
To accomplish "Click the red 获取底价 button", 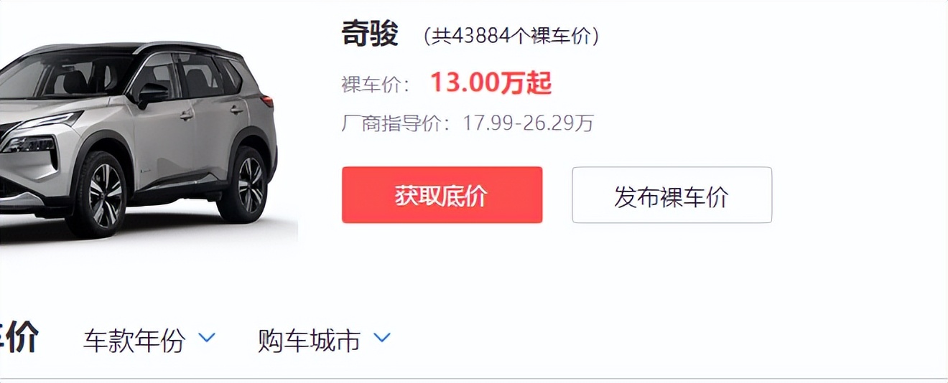I will [x=442, y=195].
